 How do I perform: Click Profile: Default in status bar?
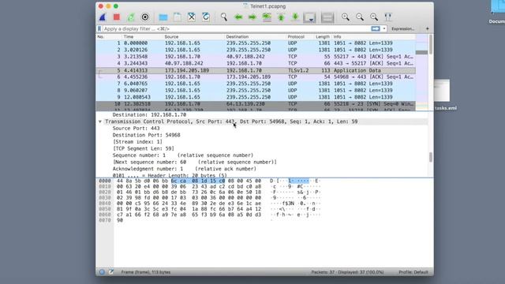tap(413, 272)
